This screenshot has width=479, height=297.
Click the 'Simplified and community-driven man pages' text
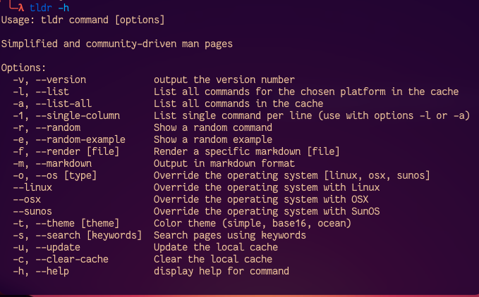[116, 44]
